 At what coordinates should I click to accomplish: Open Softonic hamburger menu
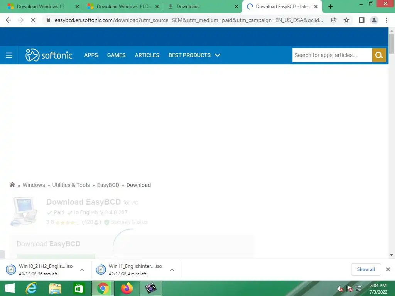(x=9, y=55)
